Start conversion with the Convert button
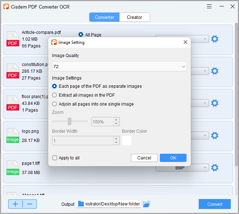 click(x=215, y=204)
